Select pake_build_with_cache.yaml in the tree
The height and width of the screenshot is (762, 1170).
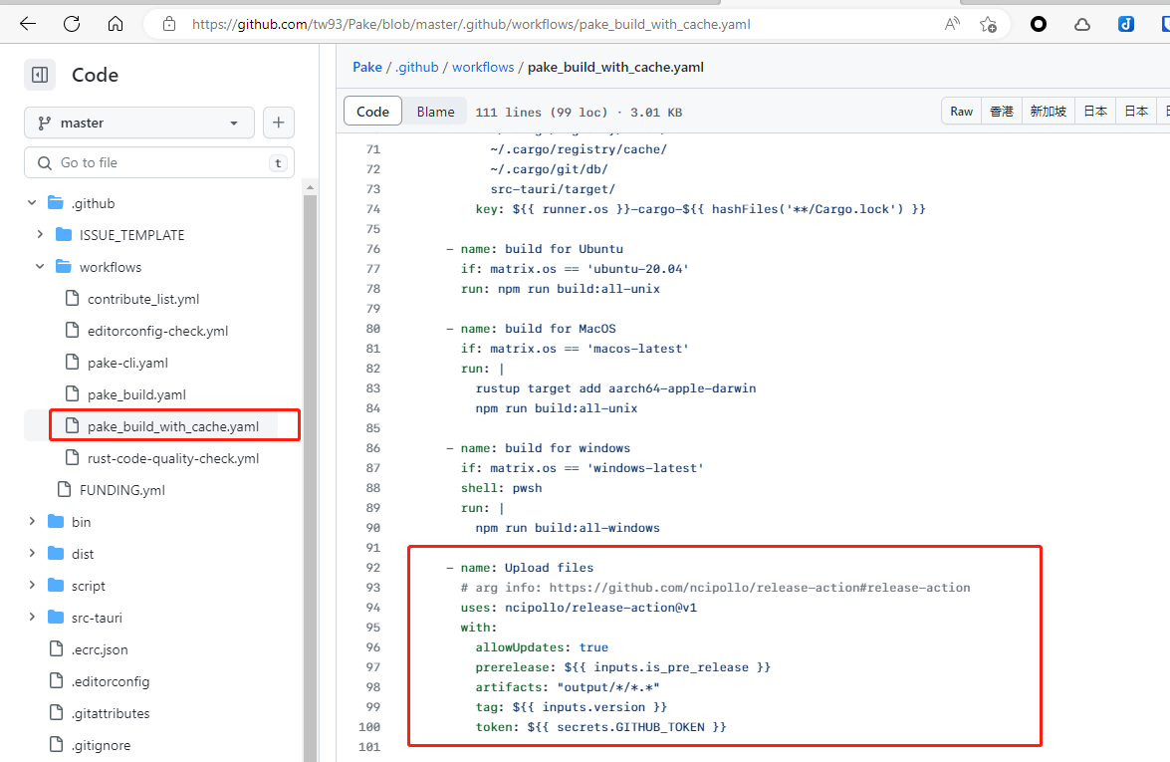coord(173,426)
